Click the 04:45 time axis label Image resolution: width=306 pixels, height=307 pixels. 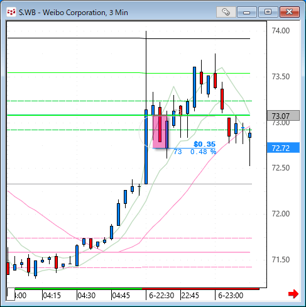pyautogui.click(x=121, y=296)
